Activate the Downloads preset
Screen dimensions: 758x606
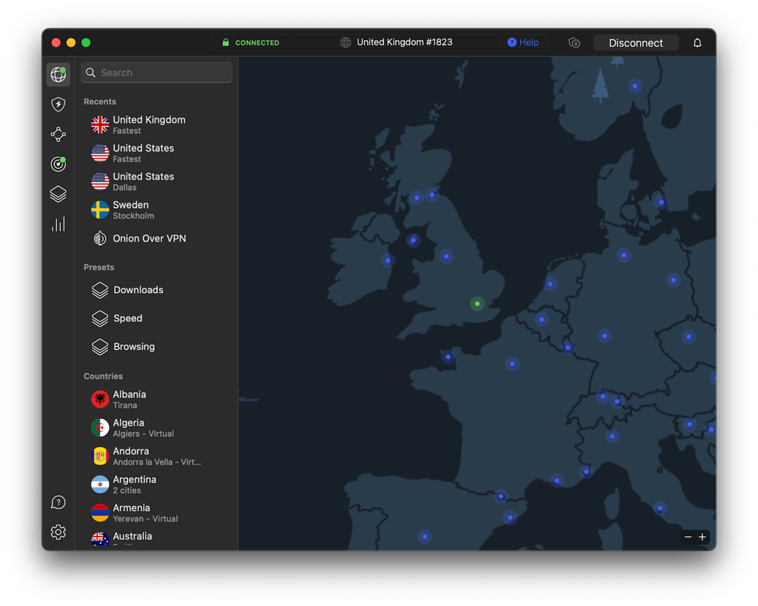pos(157,290)
